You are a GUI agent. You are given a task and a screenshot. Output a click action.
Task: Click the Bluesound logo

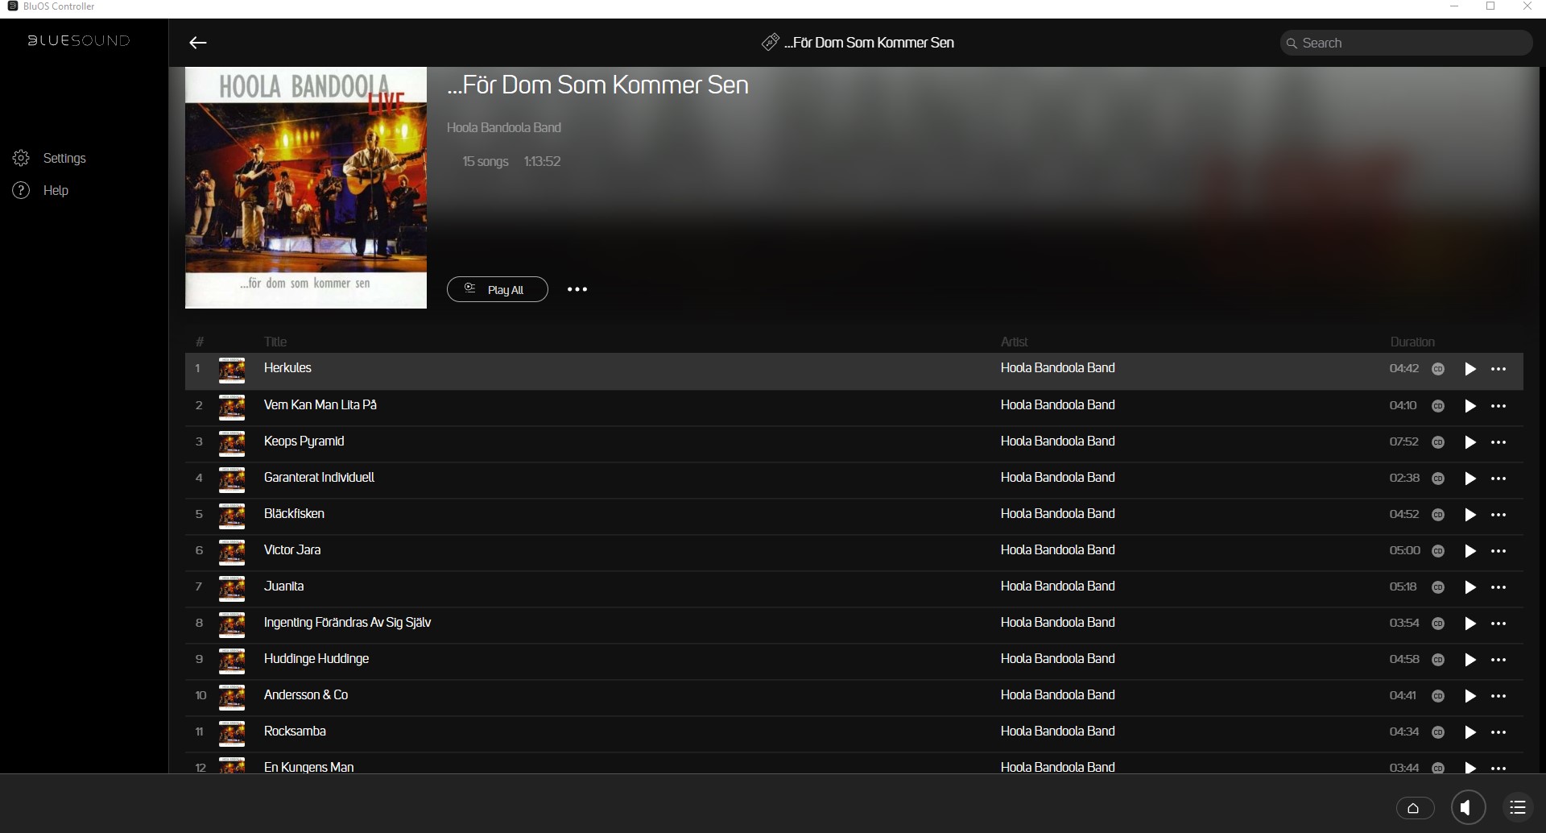[79, 40]
